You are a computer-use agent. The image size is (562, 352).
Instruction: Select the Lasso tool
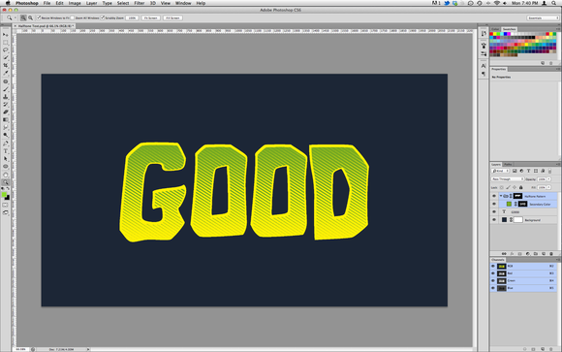point(6,49)
